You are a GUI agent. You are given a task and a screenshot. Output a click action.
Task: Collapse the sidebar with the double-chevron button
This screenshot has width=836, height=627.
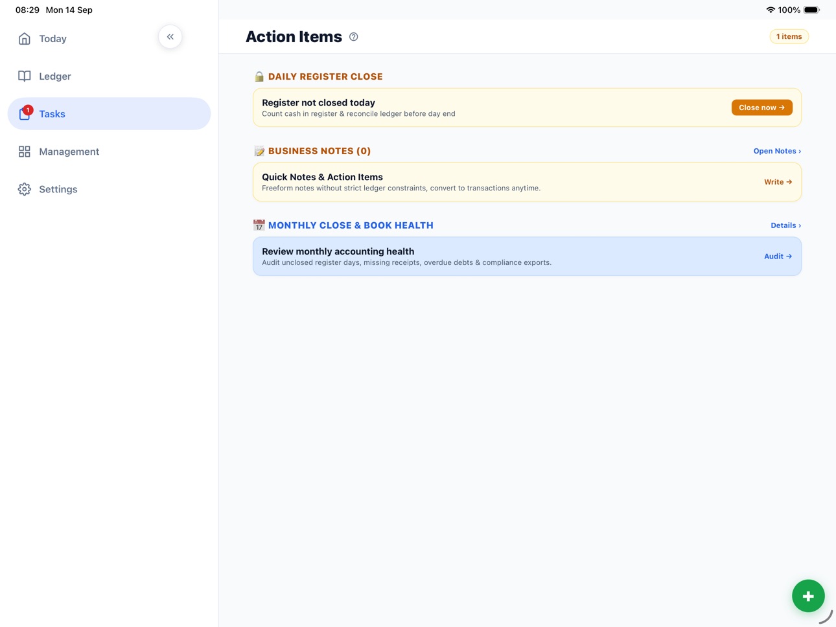[x=170, y=37]
